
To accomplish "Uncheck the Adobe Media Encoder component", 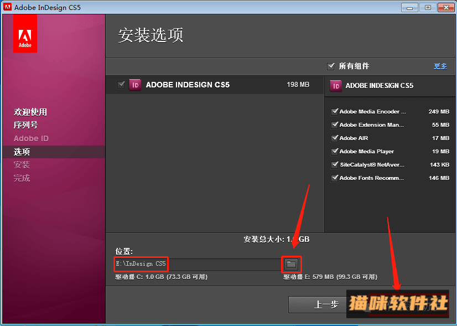I will (334, 112).
